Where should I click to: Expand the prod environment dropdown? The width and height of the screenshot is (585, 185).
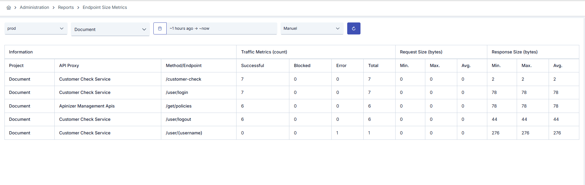click(36, 28)
